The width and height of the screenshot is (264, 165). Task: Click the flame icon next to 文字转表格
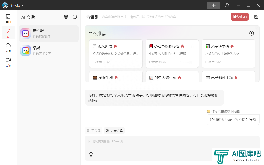(x=232, y=46)
